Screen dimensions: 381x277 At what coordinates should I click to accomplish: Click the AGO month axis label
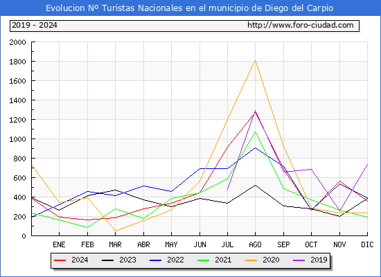[255, 244]
